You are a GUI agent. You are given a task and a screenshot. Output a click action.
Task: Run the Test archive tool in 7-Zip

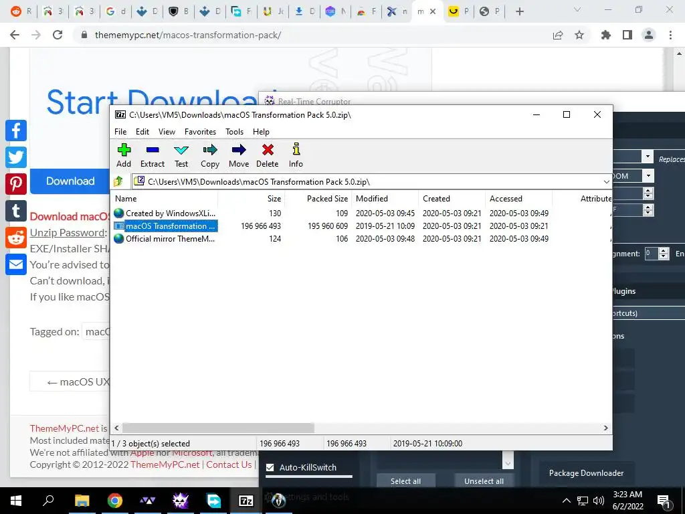click(181, 150)
